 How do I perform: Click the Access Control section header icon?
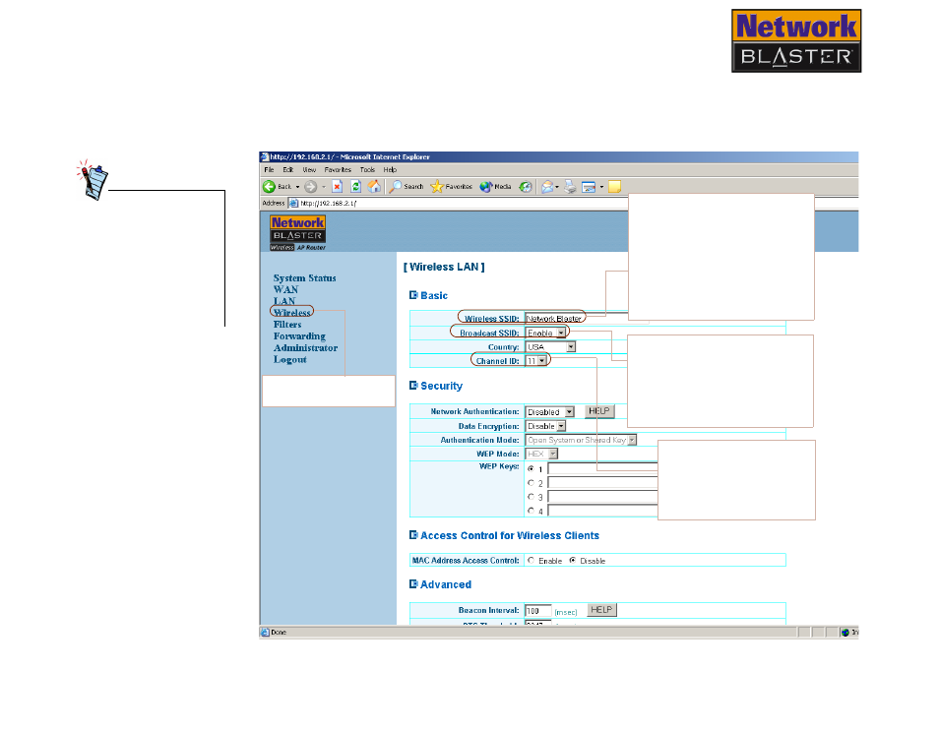click(x=413, y=535)
